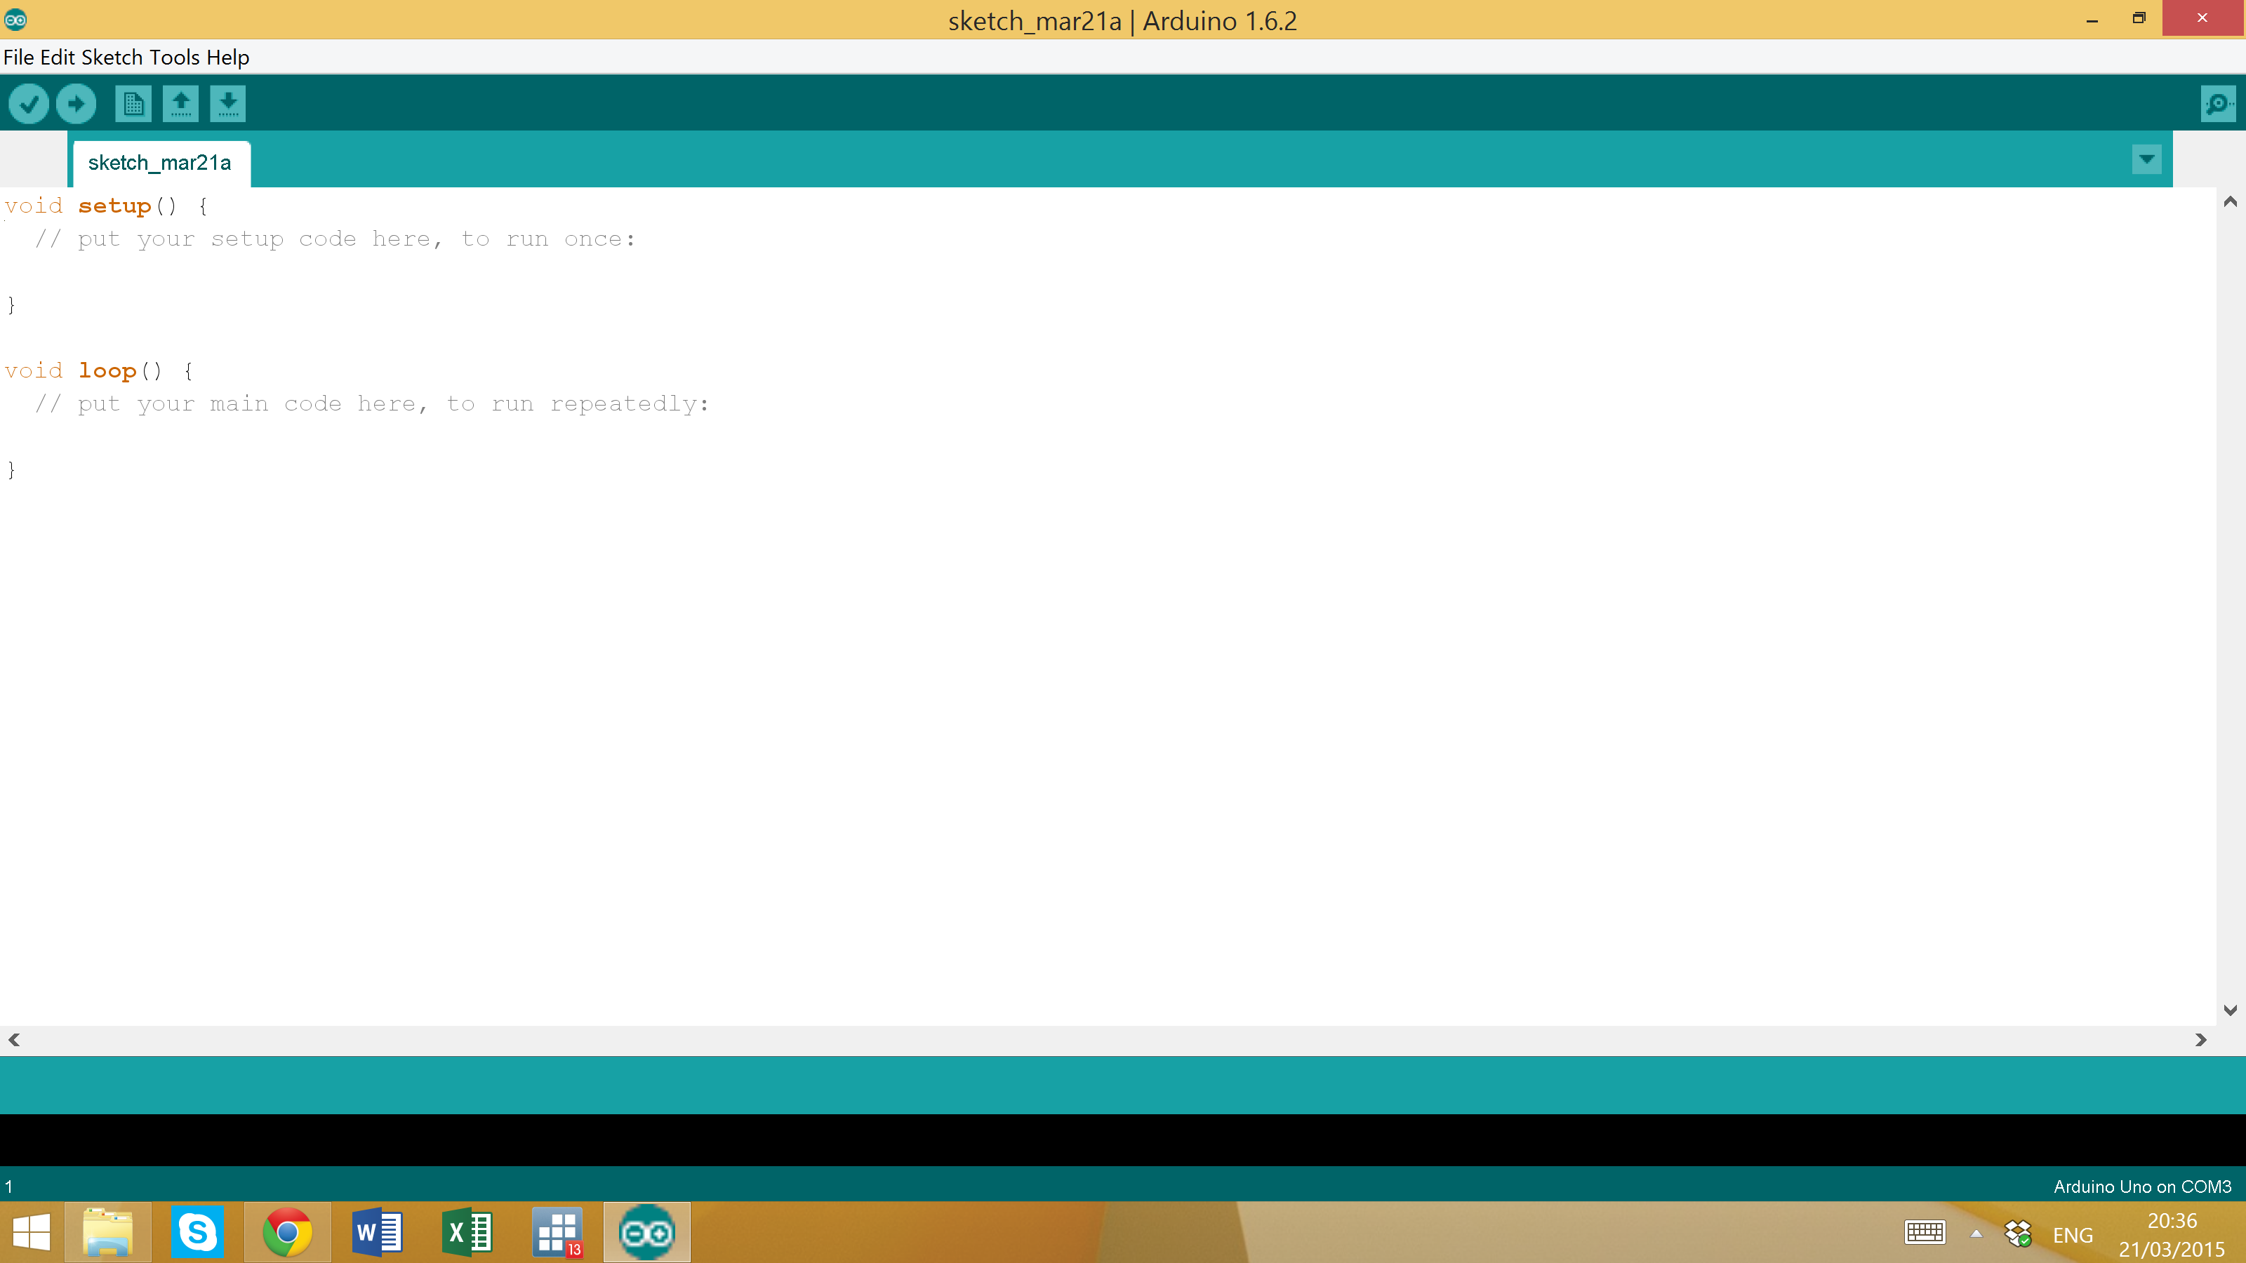Click the 'put your setup code here' comment
Image resolution: width=2246 pixels, height=1263 pixels.
(335, 239)
